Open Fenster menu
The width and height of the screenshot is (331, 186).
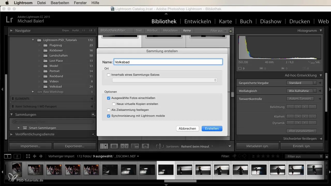click(80, 3)
